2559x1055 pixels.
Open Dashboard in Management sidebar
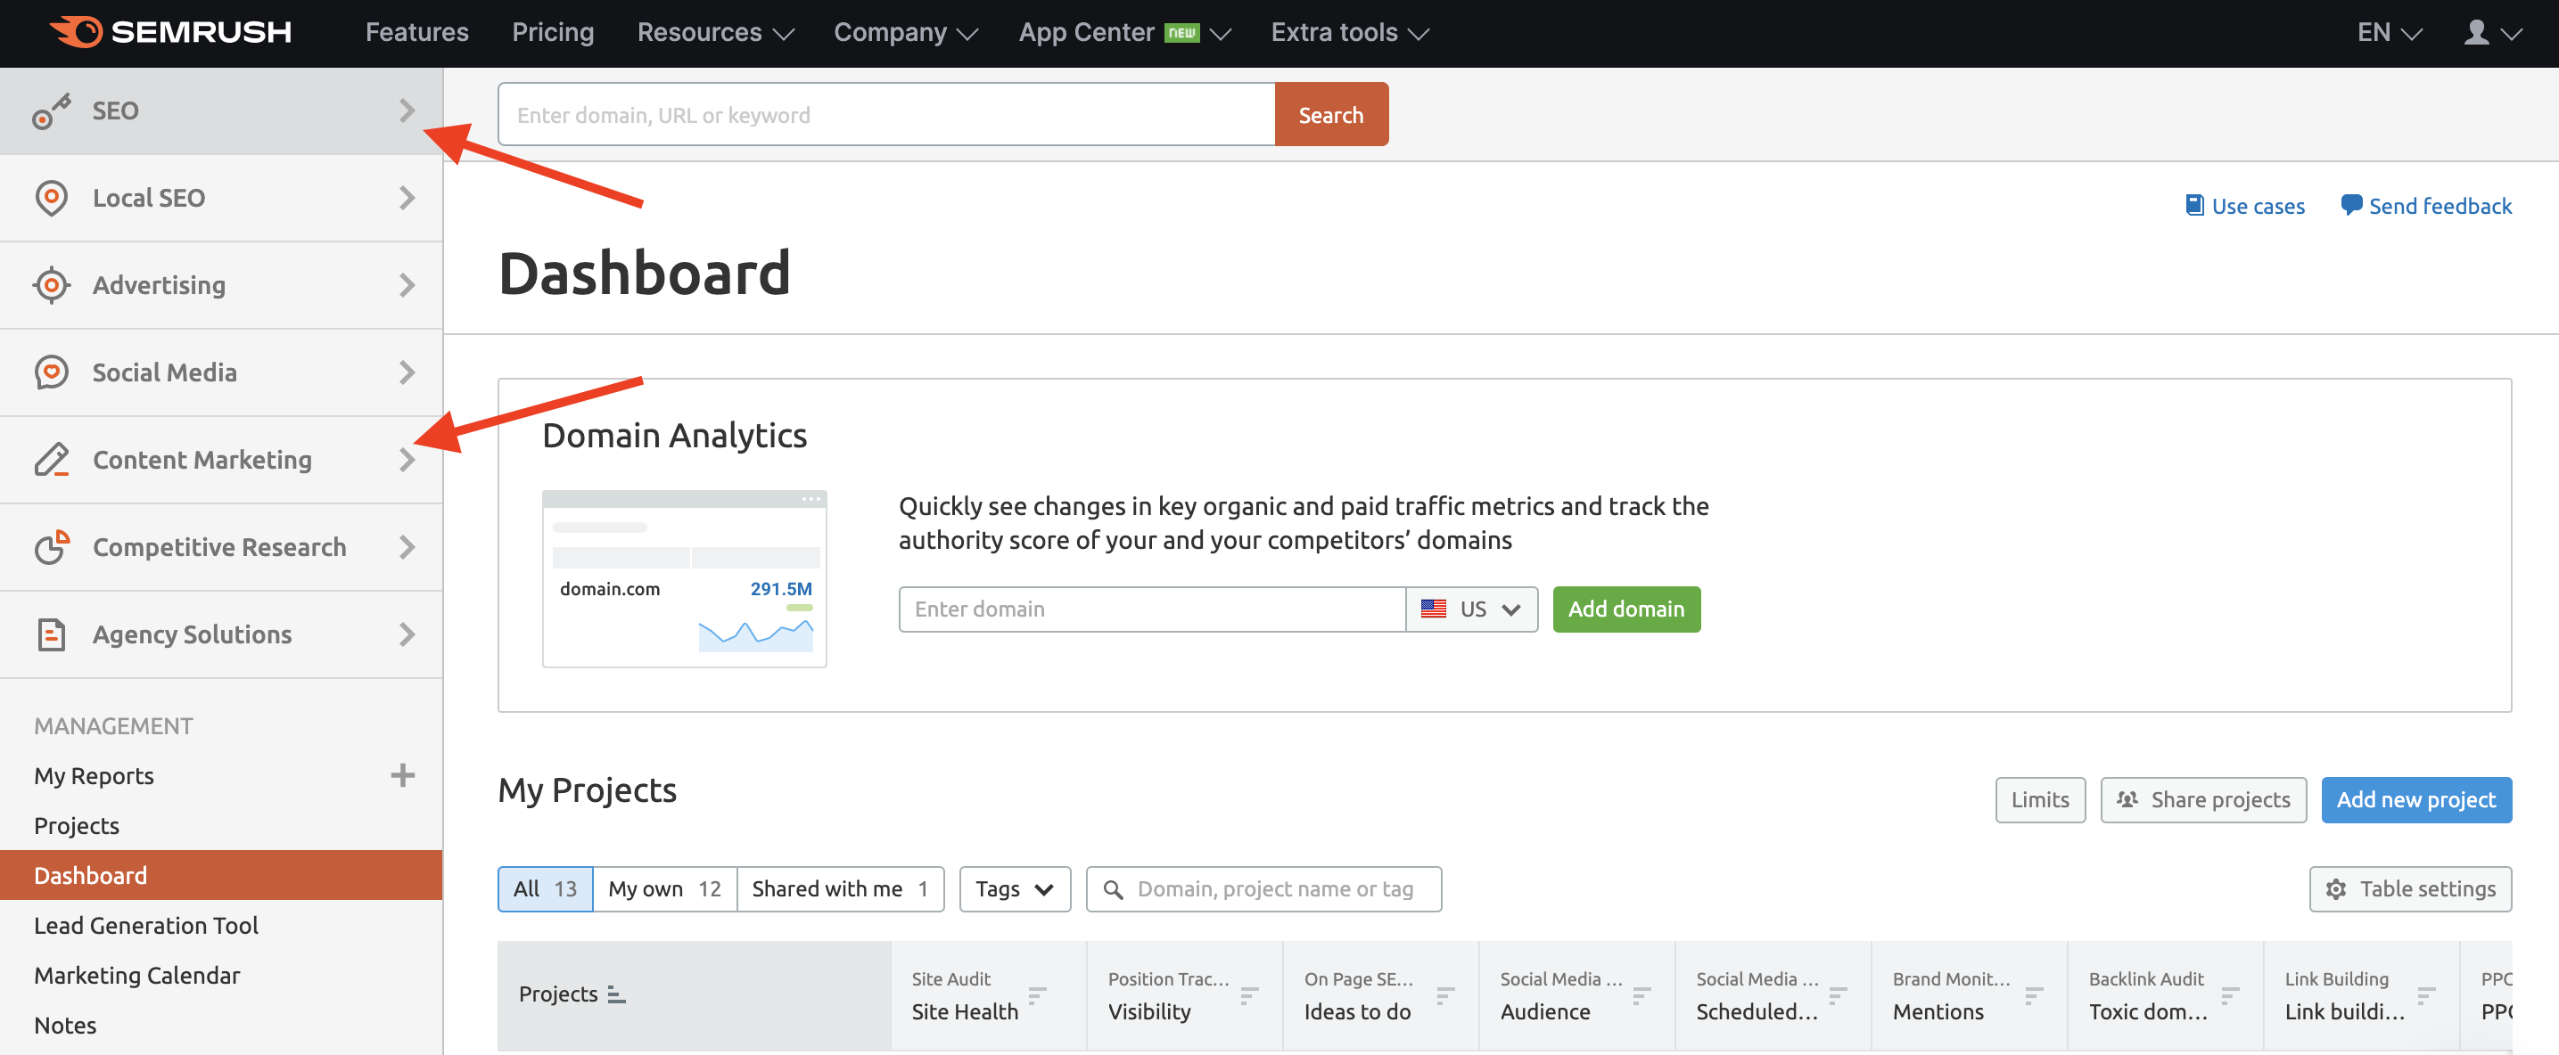pyautogui.click(x=220, y=875)
